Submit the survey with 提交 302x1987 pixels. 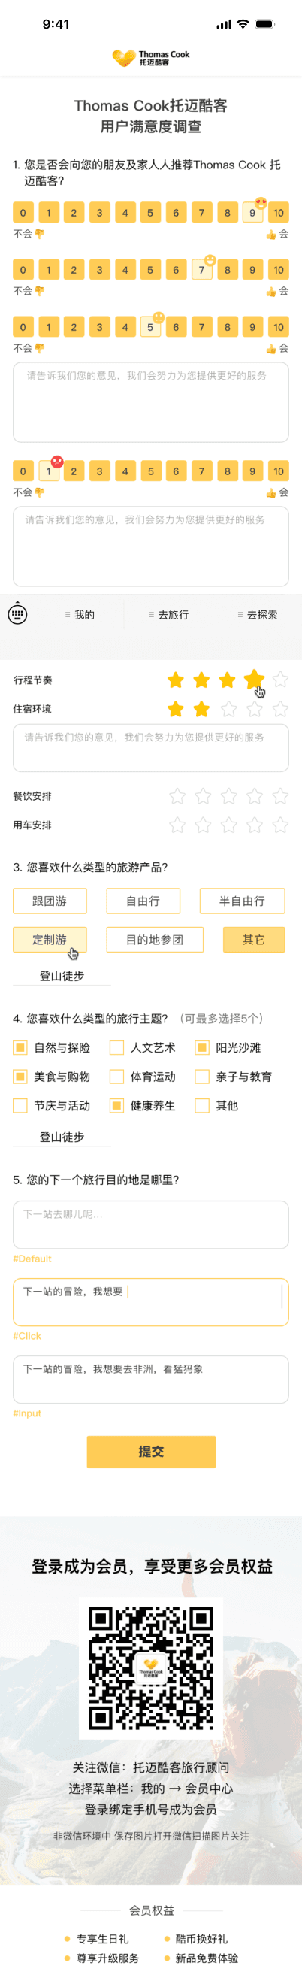[x=151, y=1452]
